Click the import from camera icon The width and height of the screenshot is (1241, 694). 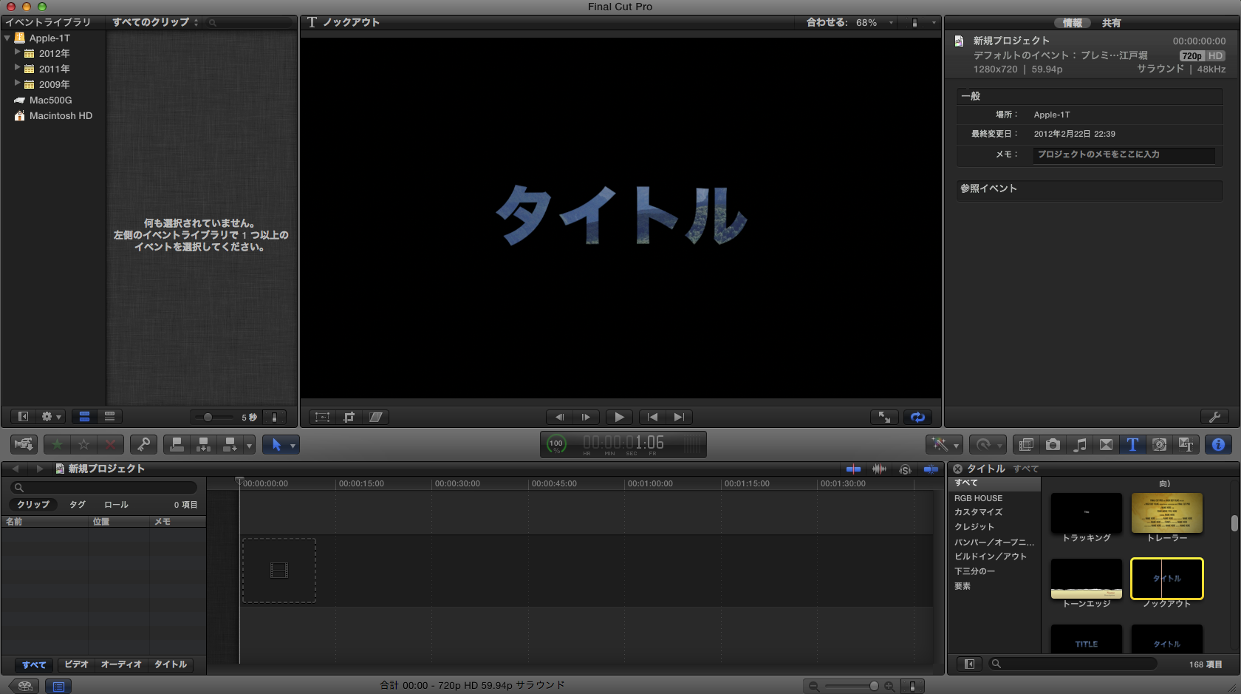(24, 444)
